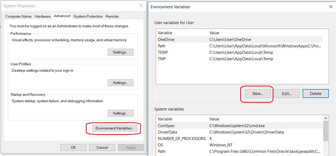The height and width of the screenshot is (156, 336).
Task: Switch to the Computer Name tab
Action: (x=18, y=16)
